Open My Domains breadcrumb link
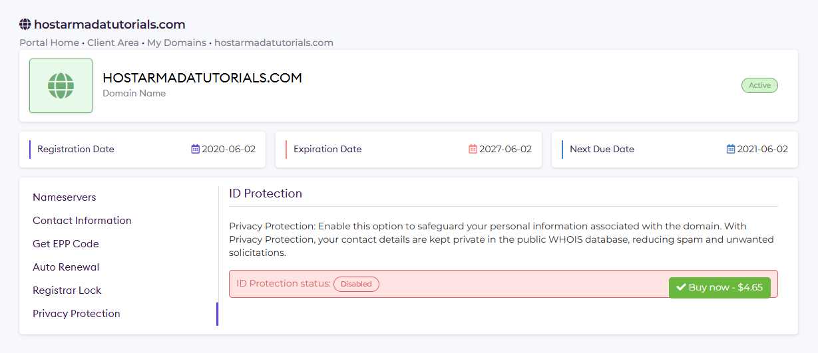The width and height of the screenshot is (818, 353). (x=176, y=43)
